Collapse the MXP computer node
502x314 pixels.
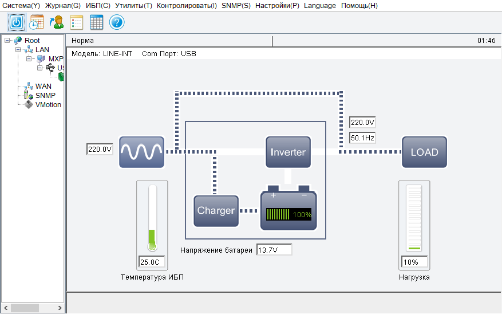point(29,58)
